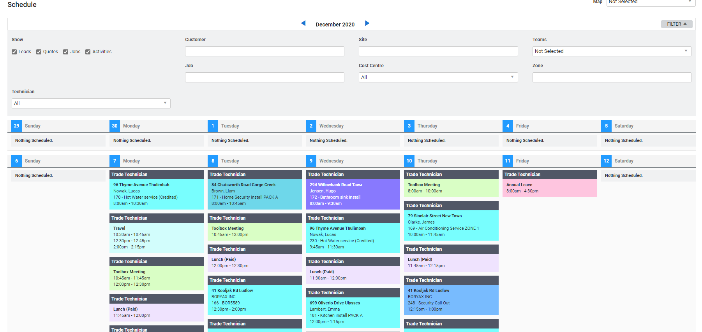The image size is (702, 332).
Task: Select day 11 Friday badge
Action: [508, 161]
